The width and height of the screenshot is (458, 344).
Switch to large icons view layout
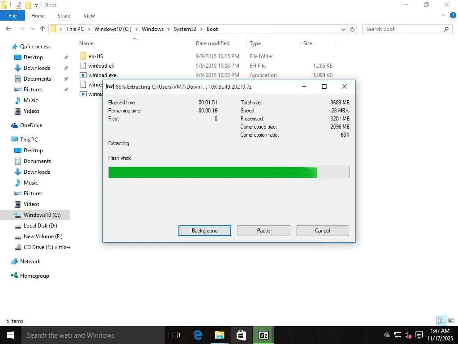451,321
